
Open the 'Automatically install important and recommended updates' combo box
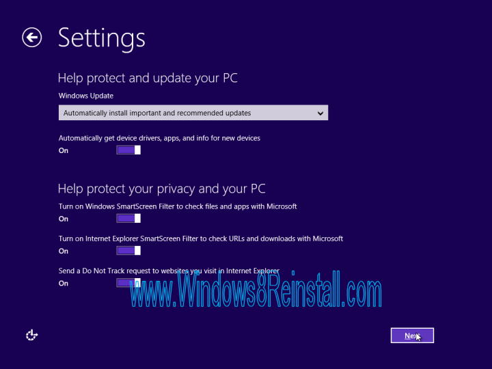pos(193,113)
